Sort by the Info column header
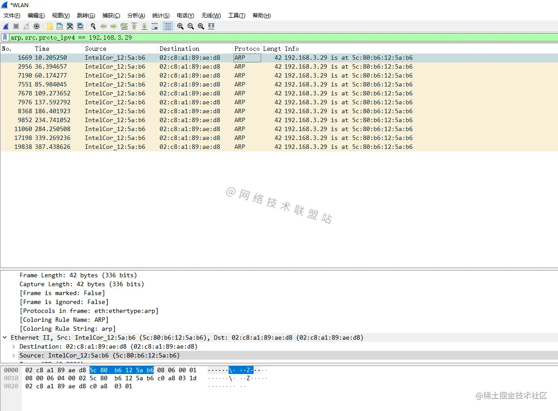The height and width of the screenshot is (411, 558). tap(420, 49)
